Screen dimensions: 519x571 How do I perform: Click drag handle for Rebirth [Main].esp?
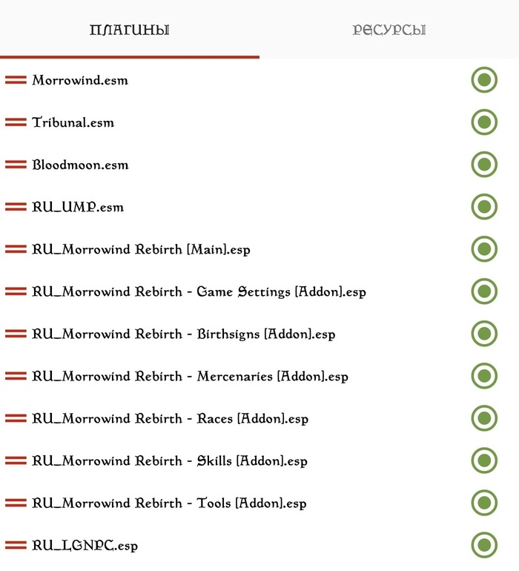(x=16, y=249)
